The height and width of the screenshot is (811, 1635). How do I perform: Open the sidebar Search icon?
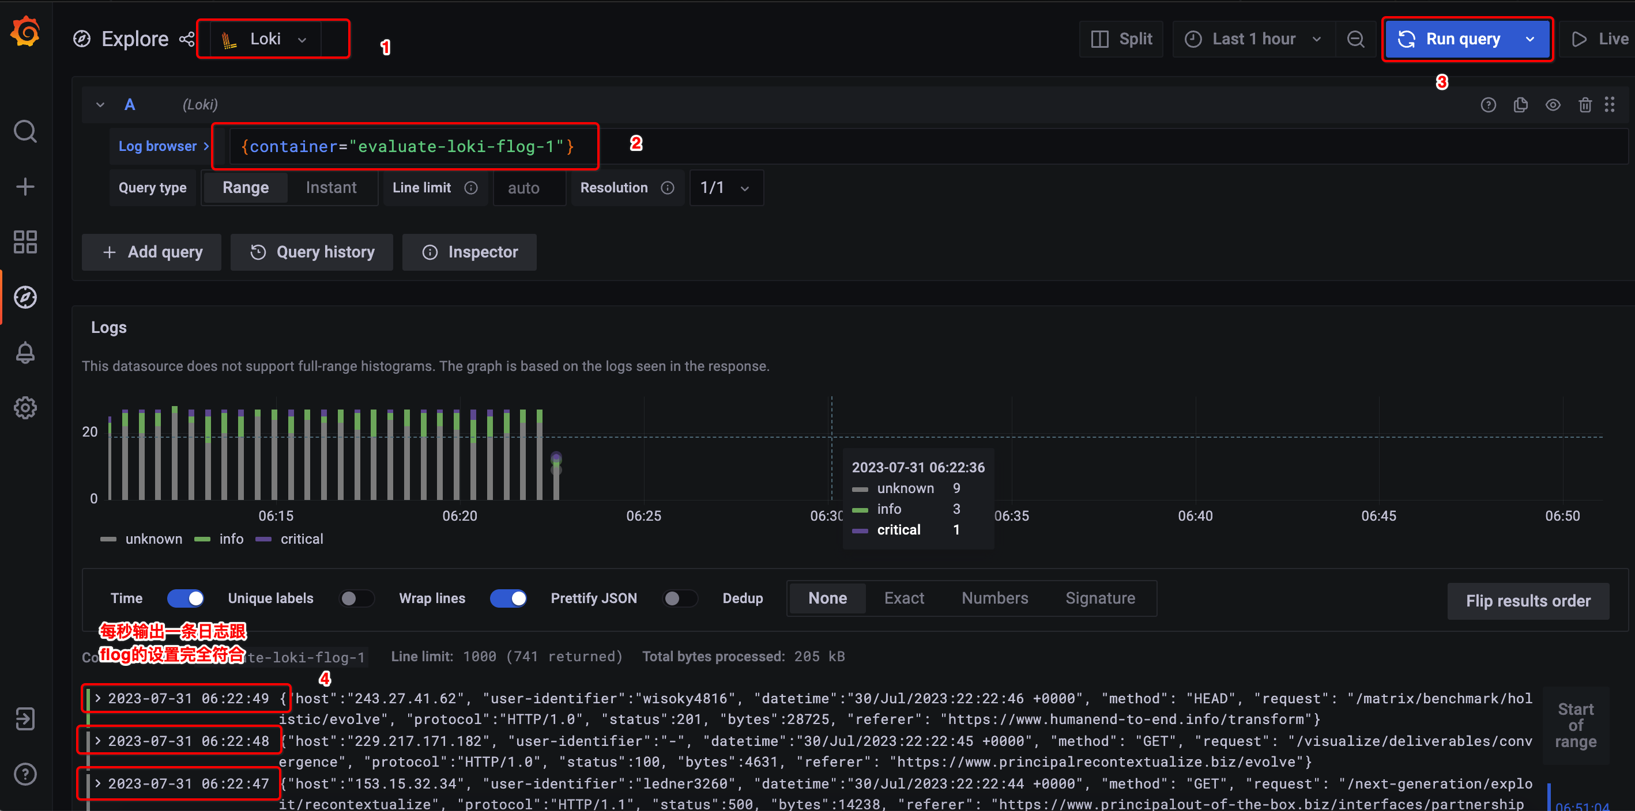click(25, 131)
